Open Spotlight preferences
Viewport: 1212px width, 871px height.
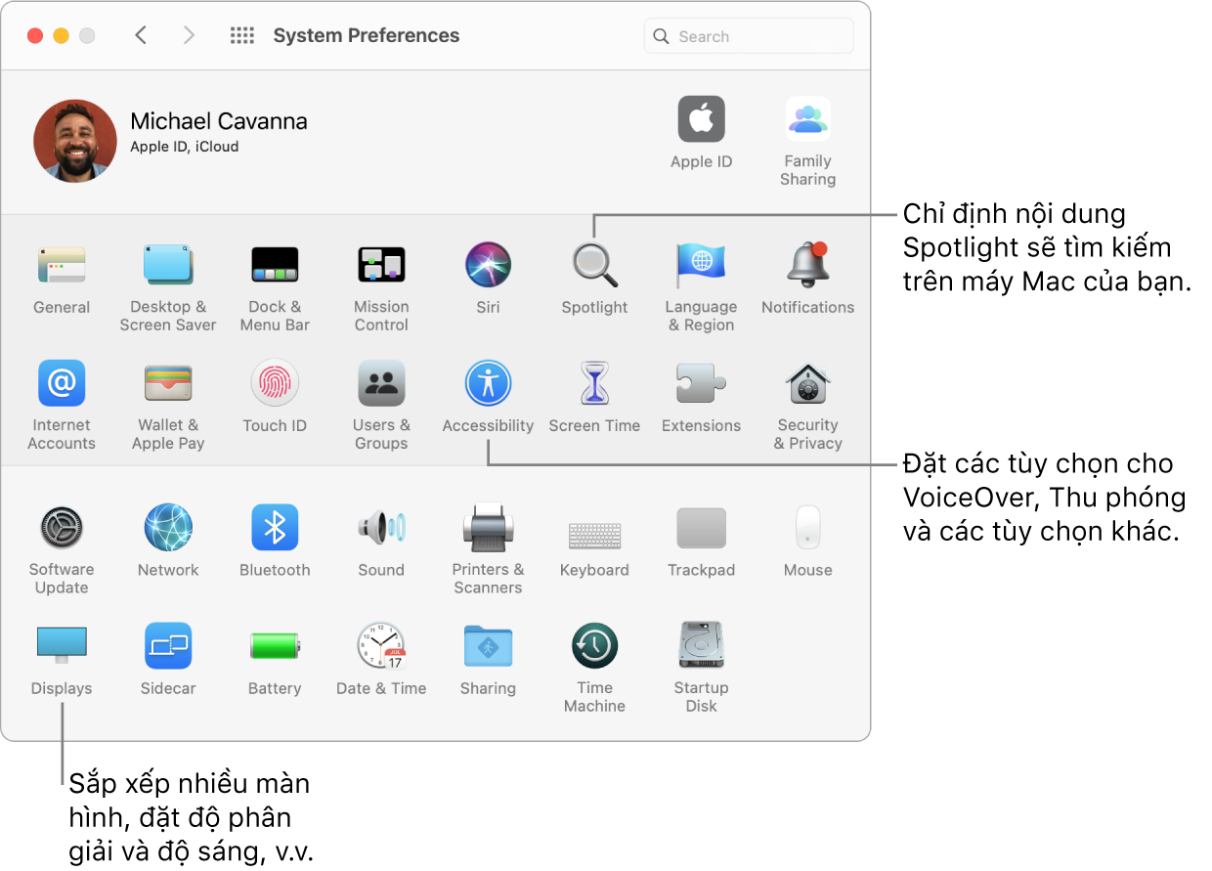[594, 265]
